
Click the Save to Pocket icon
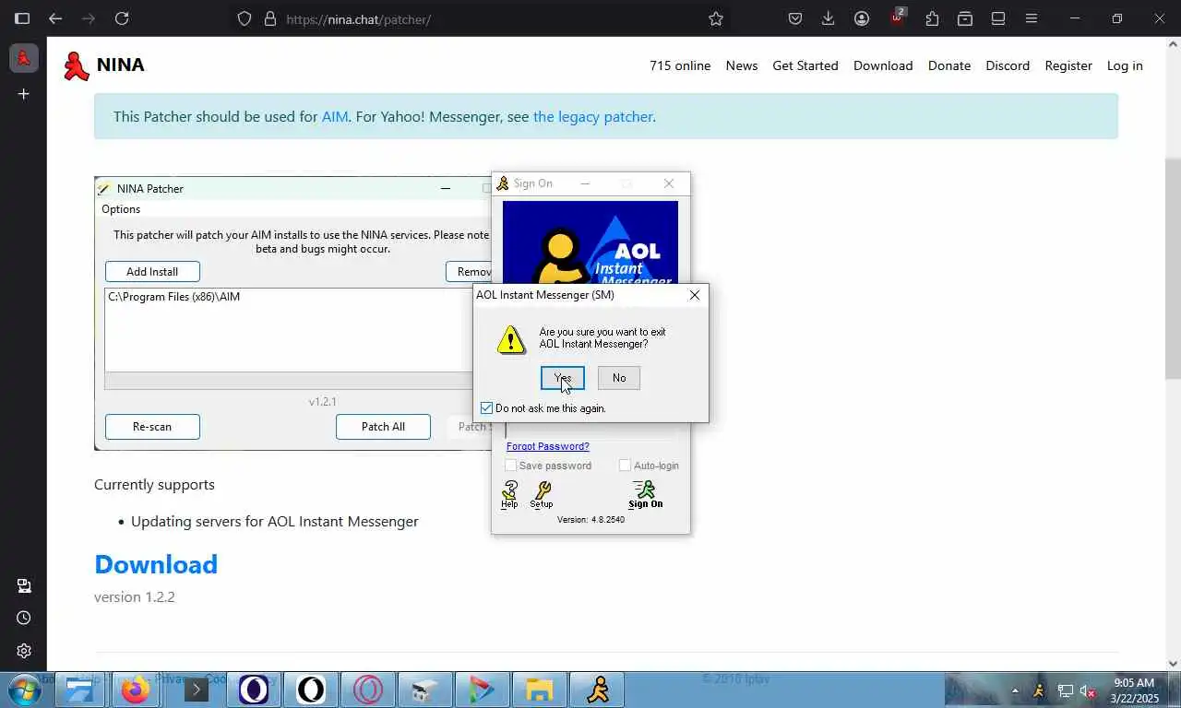(795, 18)
